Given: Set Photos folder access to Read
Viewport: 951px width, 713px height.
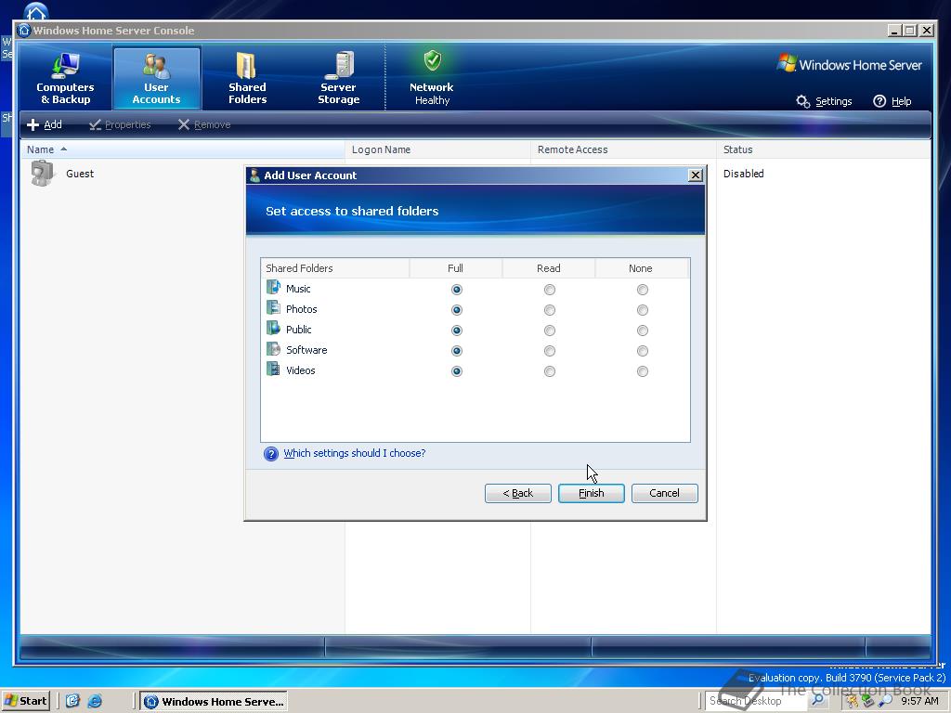Looking at the screenshot, I should point(550,310).
